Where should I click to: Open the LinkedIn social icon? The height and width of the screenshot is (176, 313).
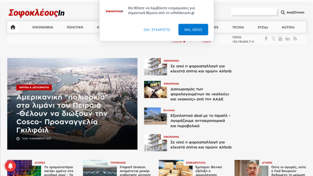click(x=288, y=39)
